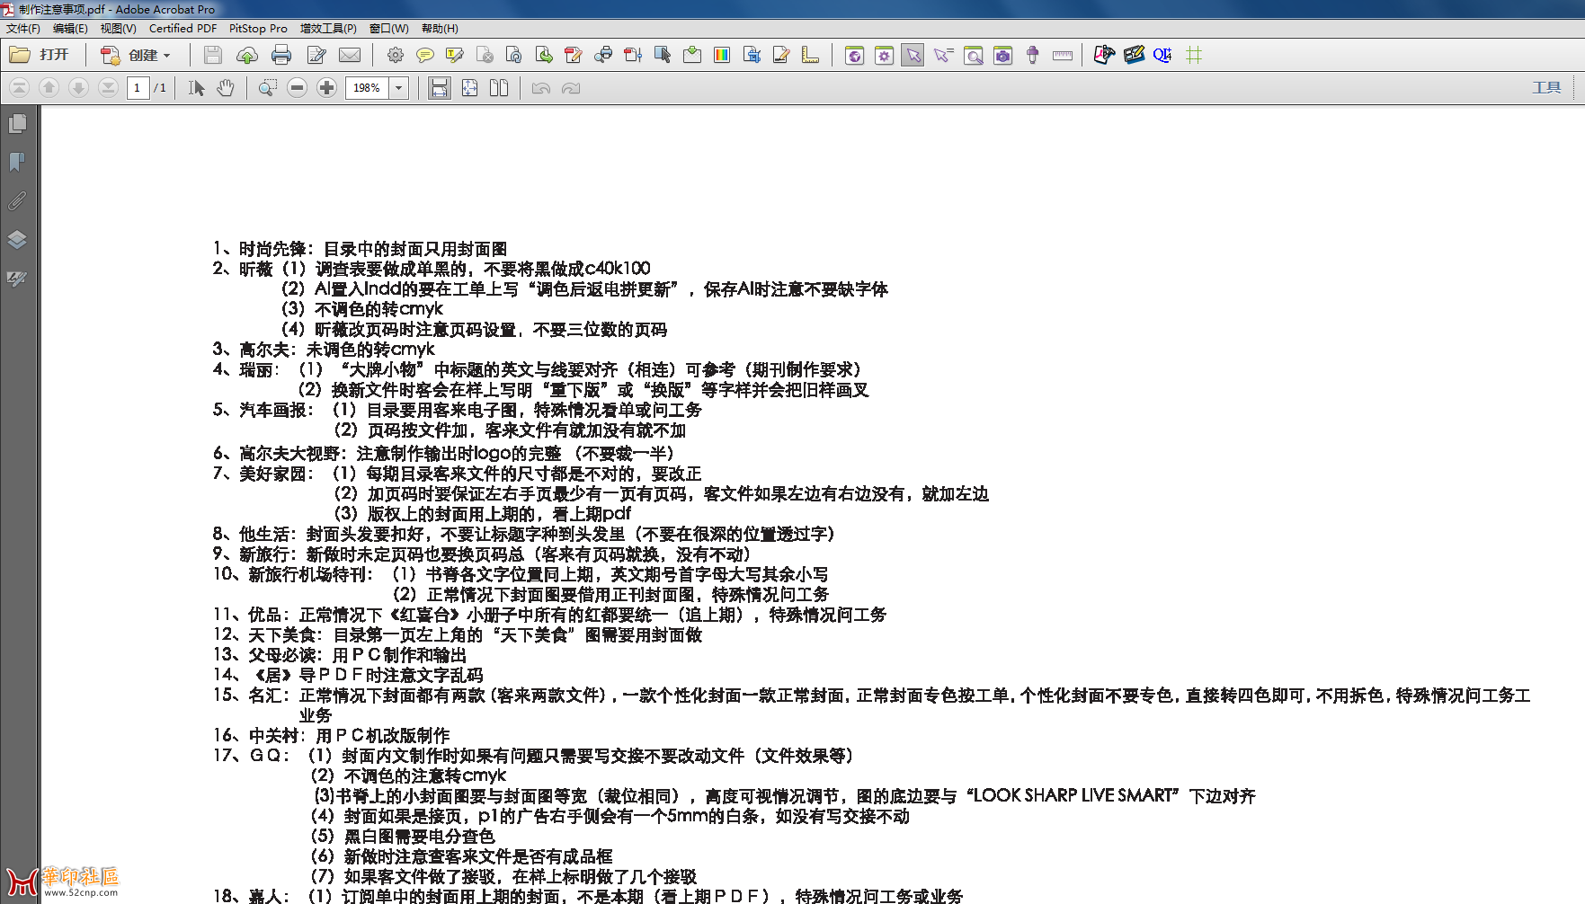Go to next page arrow

[x=79, y=87]
